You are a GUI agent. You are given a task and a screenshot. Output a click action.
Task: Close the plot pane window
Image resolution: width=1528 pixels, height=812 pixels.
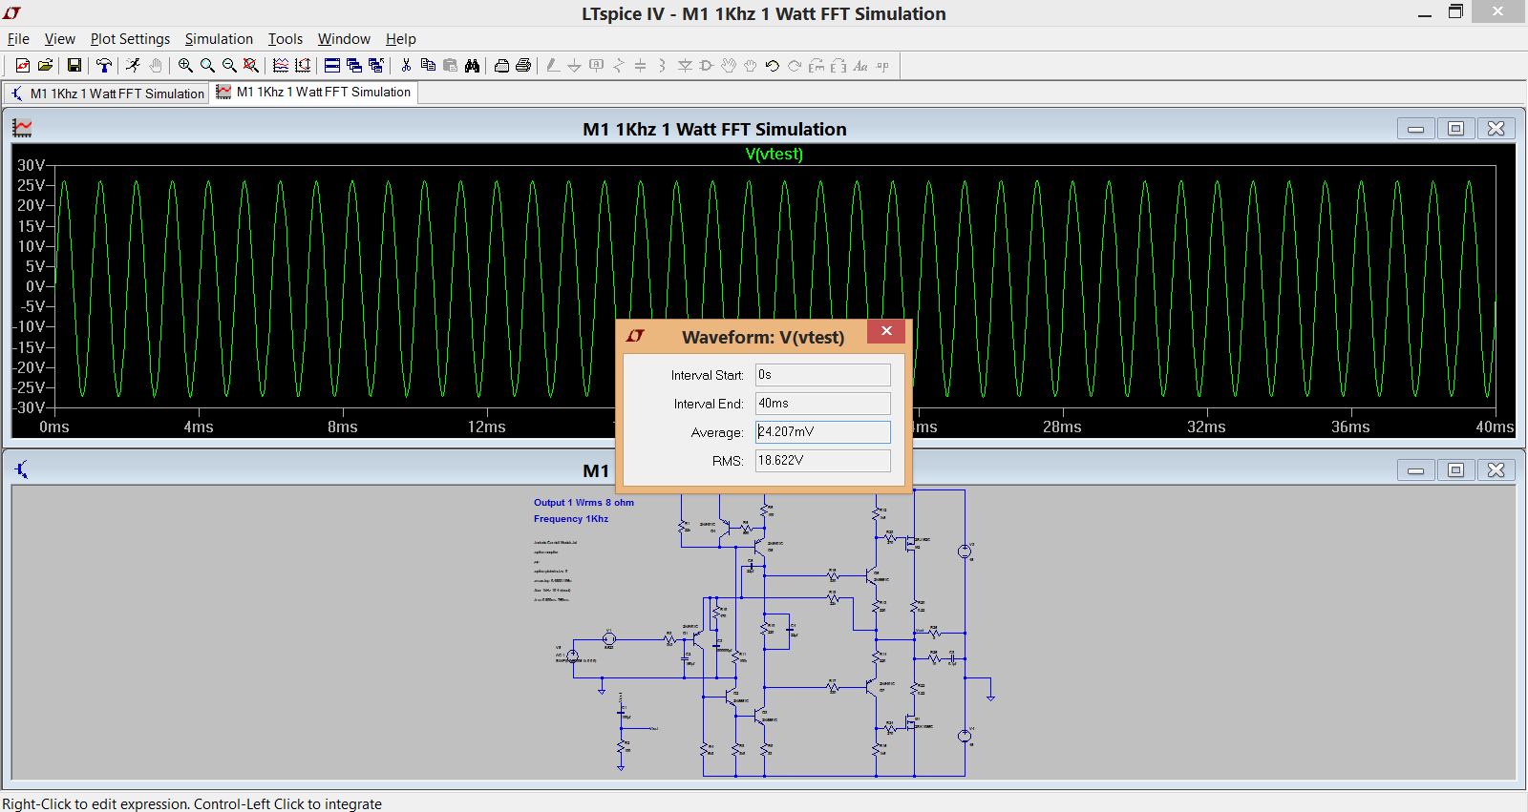tap(1496, 129)
